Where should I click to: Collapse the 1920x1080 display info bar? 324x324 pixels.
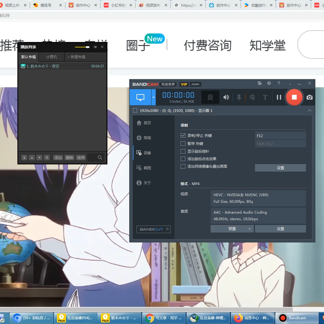(x=309, y=110)
